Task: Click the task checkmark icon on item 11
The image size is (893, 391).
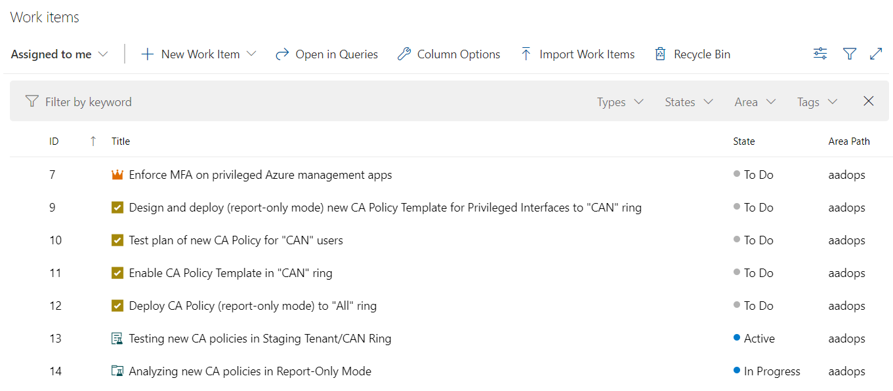Action: 117,273
